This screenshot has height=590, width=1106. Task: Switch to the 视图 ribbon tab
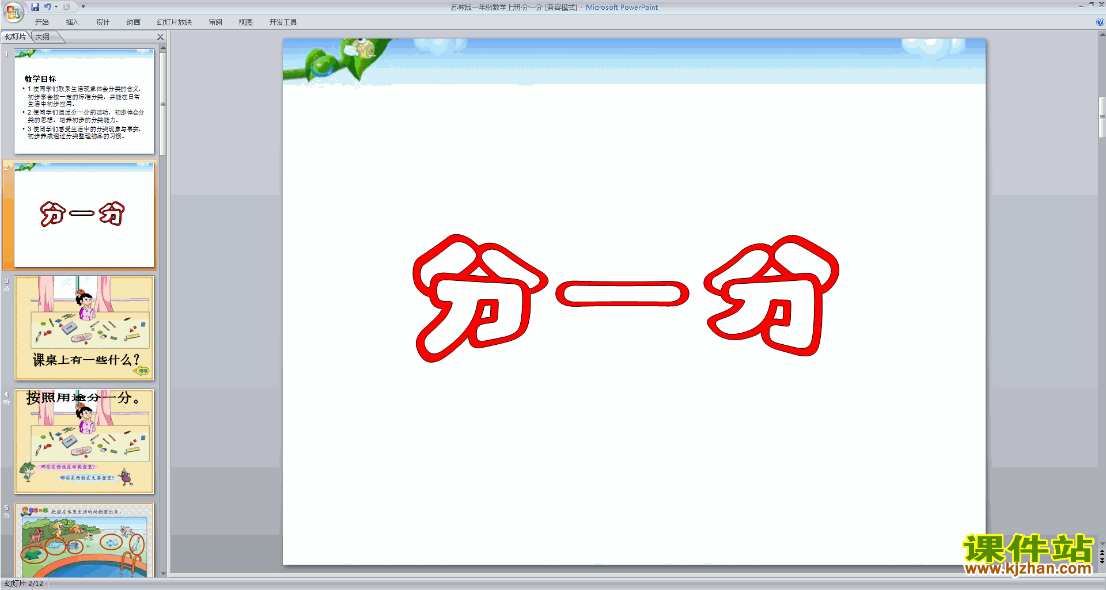[x=246, y=22]
